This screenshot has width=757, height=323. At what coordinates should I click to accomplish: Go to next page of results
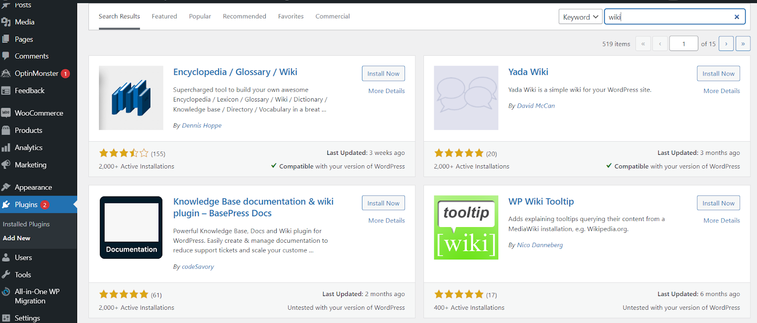(x=726, y=43)
